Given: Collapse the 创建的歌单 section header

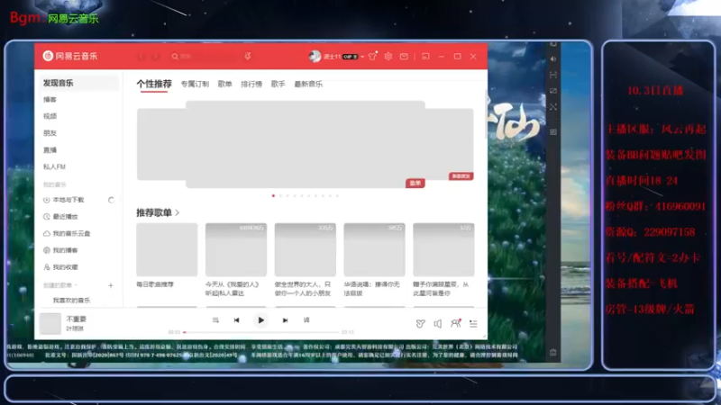Looking at the screenshot, I should [x=59, y=285].
